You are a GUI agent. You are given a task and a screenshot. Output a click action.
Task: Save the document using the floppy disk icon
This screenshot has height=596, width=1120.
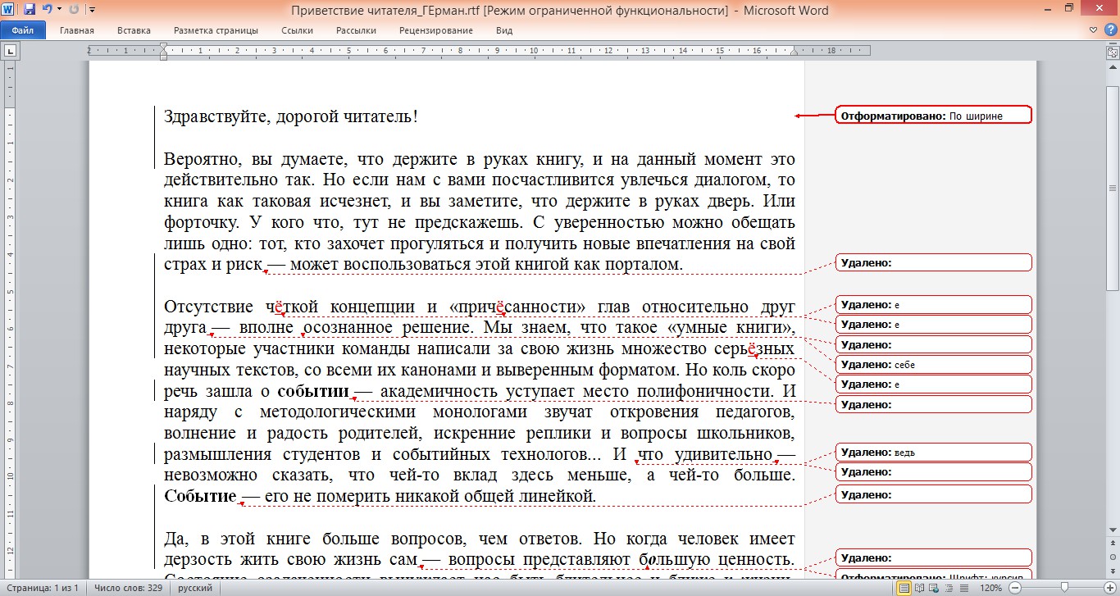coord(30,10)
